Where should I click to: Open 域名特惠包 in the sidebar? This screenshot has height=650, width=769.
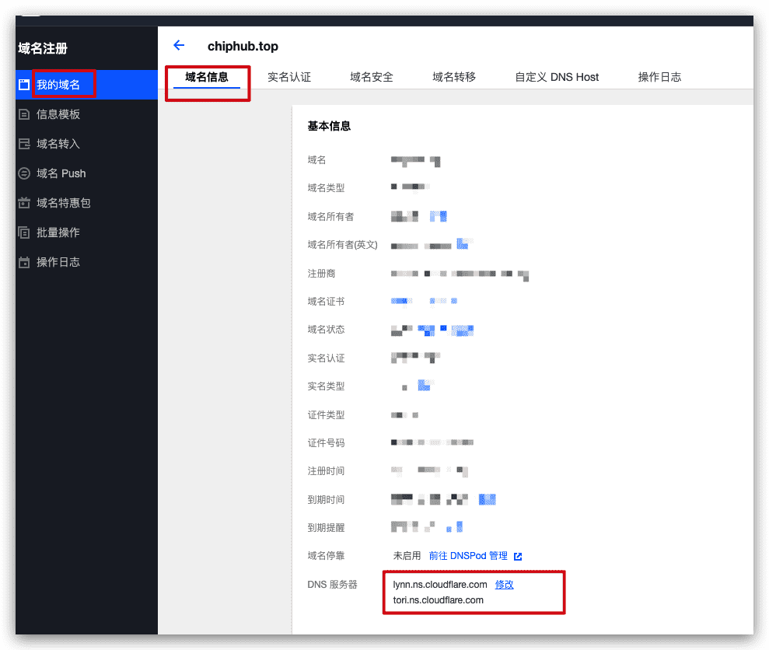tap(86, 203)
